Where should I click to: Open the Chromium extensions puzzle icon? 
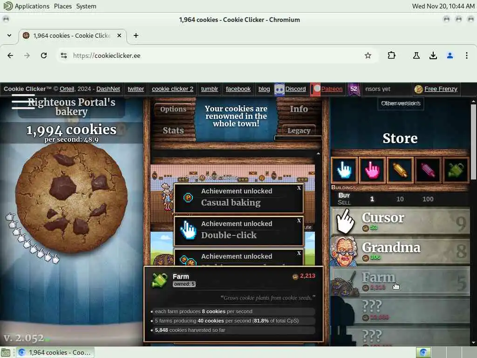pyautogui.click(x=391, y=55)
